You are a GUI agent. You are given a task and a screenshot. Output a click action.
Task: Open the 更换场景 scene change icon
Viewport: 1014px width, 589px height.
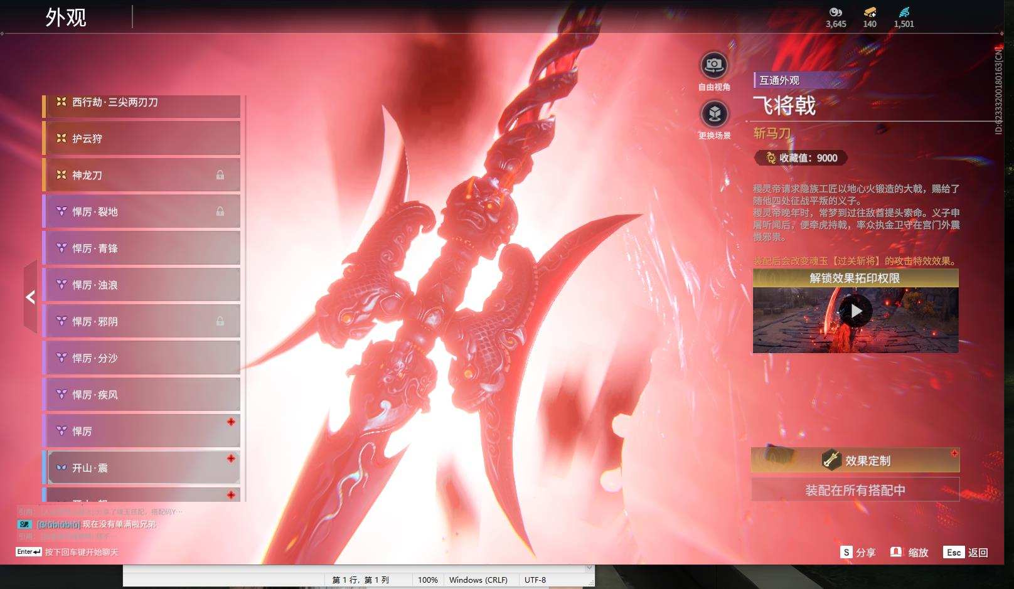point(714,114)
